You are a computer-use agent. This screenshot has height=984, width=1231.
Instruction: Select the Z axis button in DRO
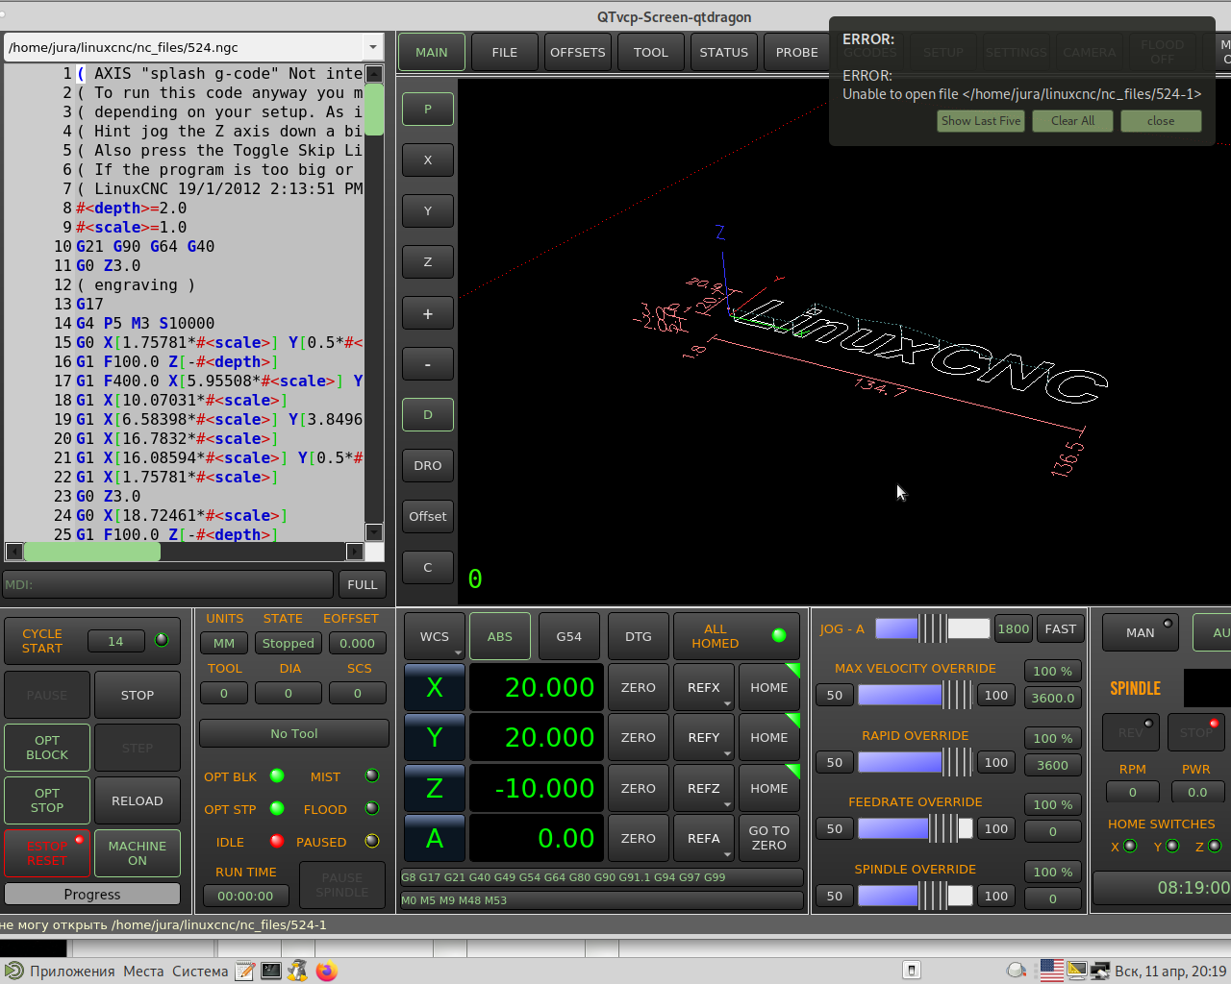(435, 788)
